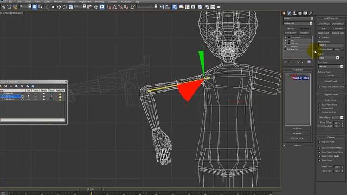Enable Show Mirror Plane checkbox

[319, 105]
